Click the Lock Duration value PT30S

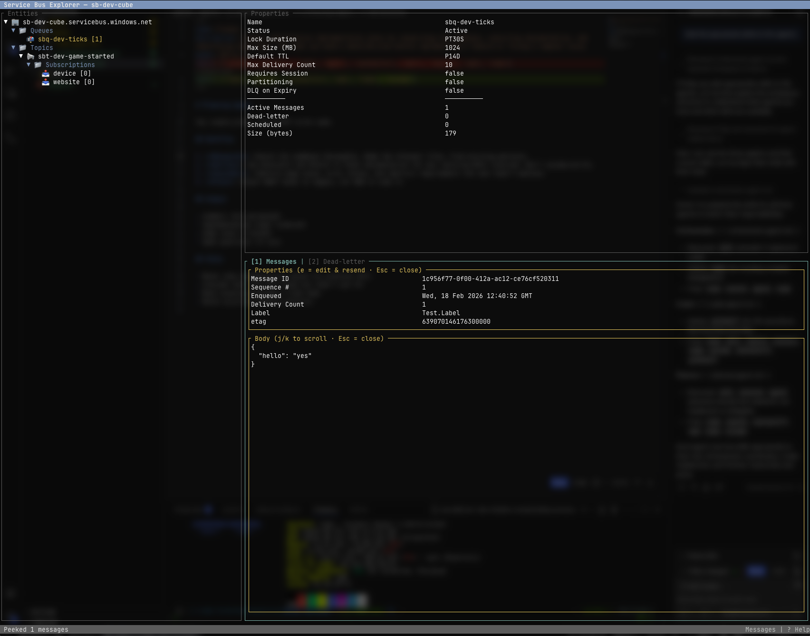454,39
